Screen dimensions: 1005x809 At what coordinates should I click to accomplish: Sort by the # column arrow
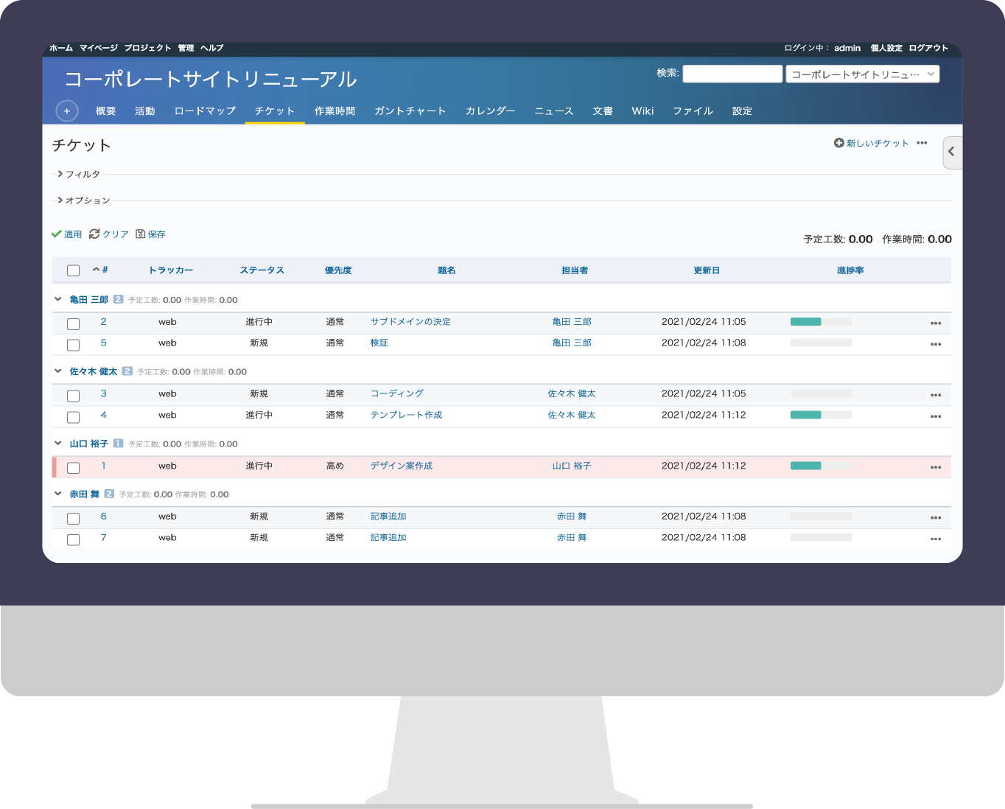click(x=100, y=270)
